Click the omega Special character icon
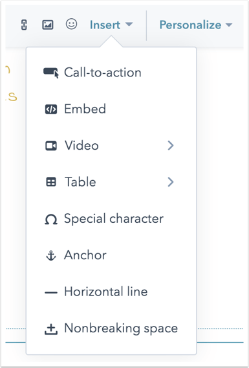This screenshot has width=249, height=368. pyautogui.click(x=51, y=220)
